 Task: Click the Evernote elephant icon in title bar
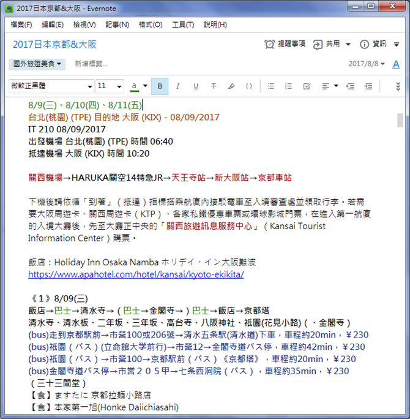(9, 9)
